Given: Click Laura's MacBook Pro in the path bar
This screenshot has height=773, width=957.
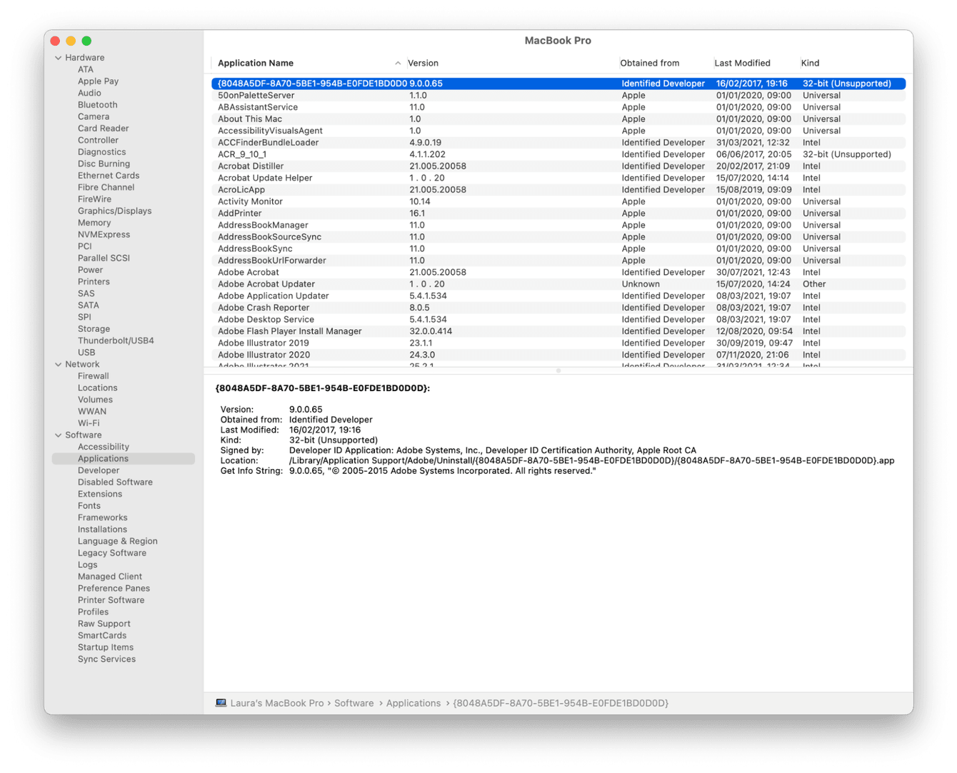Looking at the screenshot, I should (x=277, y=703).
